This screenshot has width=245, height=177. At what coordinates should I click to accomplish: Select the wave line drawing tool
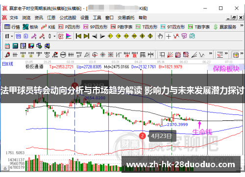202,55
